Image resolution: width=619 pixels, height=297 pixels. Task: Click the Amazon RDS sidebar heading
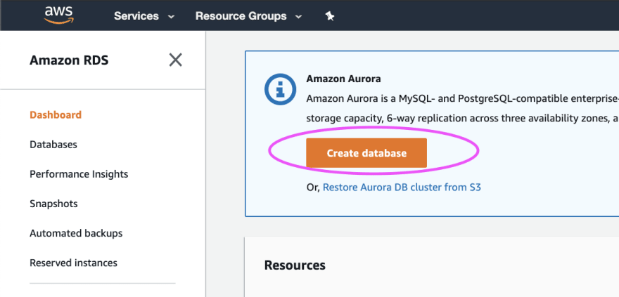tap(69, 60)
